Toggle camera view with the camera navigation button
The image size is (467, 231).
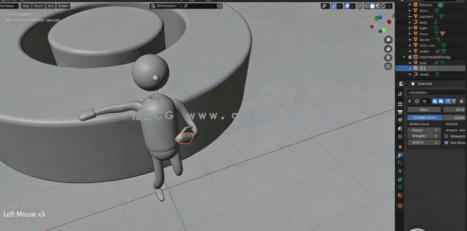pos(388,58)
